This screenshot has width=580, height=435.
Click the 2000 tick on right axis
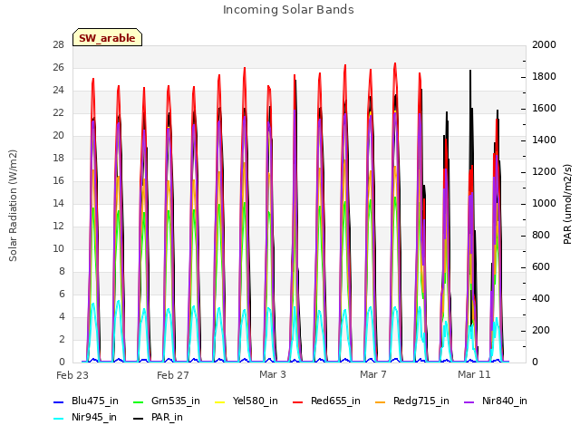544,44
